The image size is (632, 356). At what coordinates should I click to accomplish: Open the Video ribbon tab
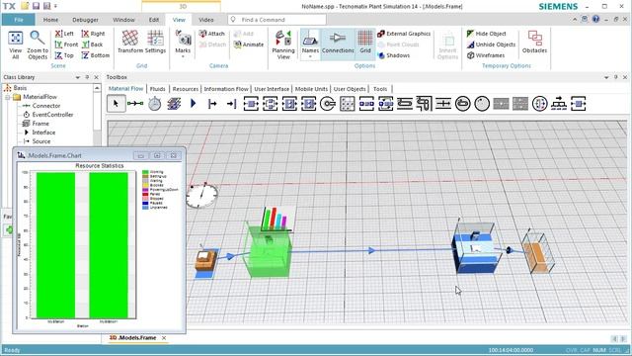pos(206,20)
